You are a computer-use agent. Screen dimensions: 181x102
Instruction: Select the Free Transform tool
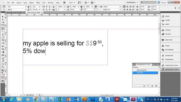tap(3, 49)
